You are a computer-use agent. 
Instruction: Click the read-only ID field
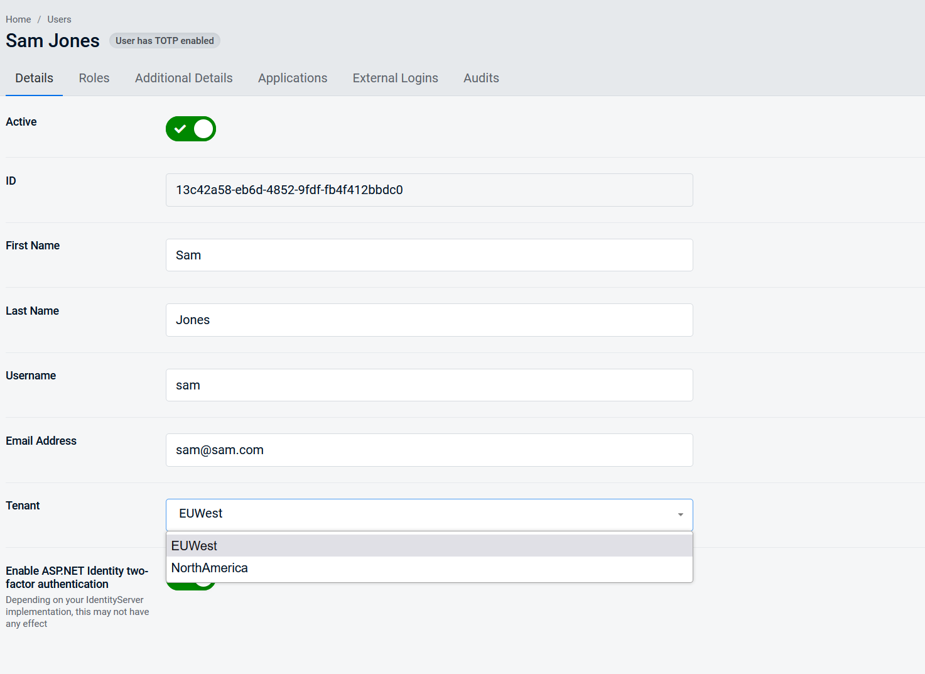point(429,190)
